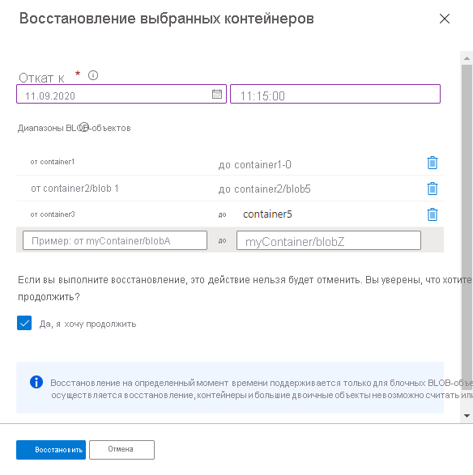Select the 'от container2/blob 1' range entry
473x475 pixels.
pyautogui.click(x=75, y=189)
